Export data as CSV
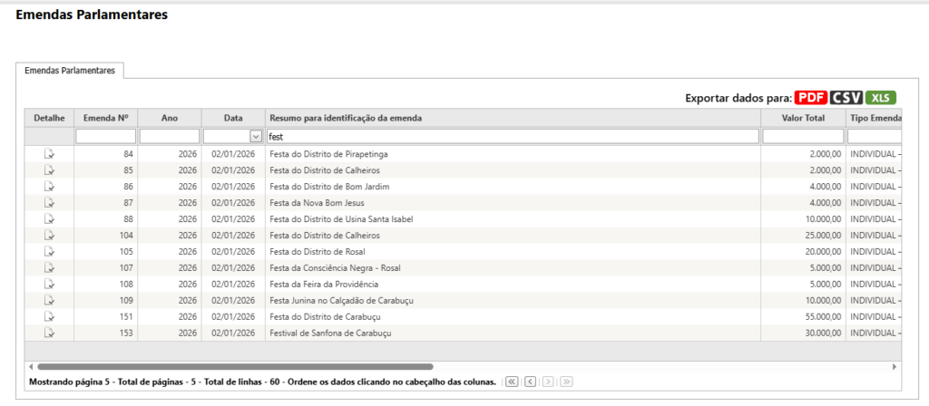Image resolution: width=929 pixels, height=406 pixels. (846, 98)
